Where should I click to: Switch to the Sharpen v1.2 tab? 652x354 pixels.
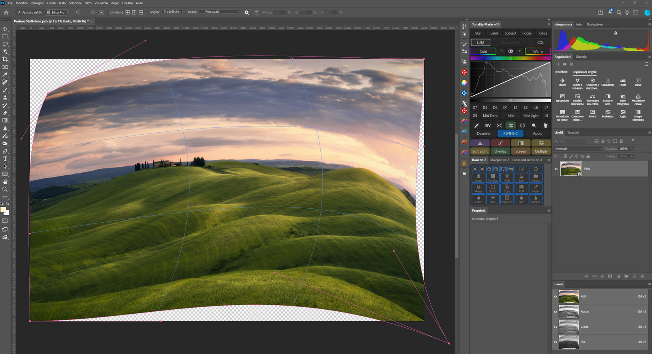(x=500, y=160)
